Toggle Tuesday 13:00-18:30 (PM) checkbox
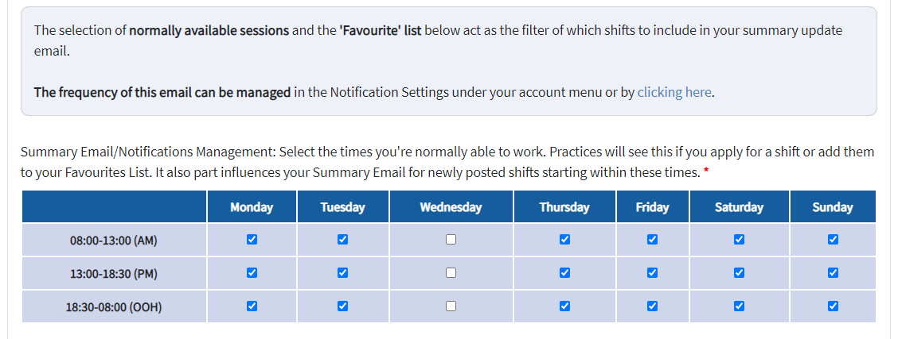Viewport: 898px width, 339px height. click(342, 273)
